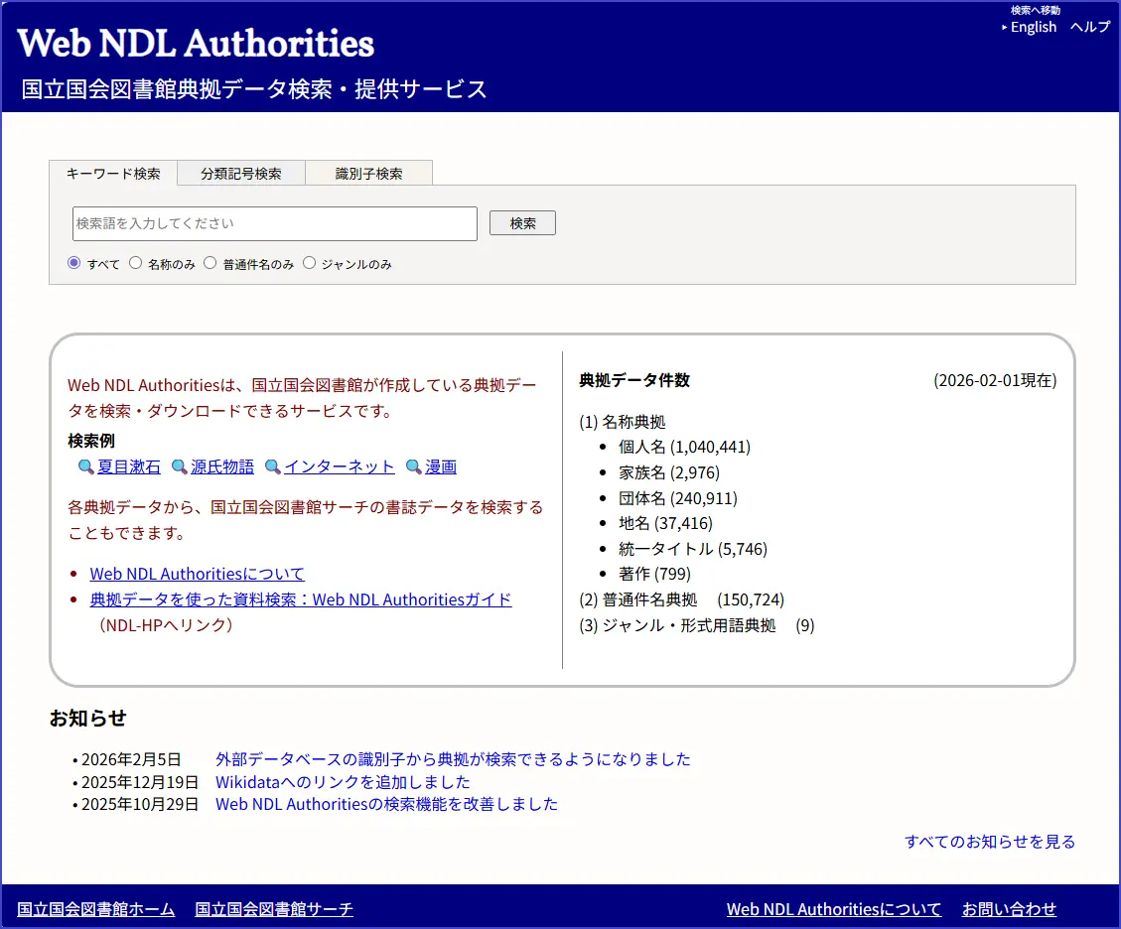The image size is (1121, 929).
Task: Click magnifier icon beside 漫画
Action: (414, 467)
